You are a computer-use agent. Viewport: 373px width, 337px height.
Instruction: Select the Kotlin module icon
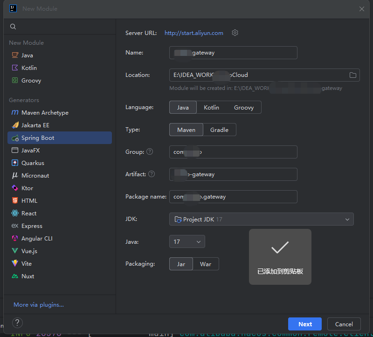coord(15,68)
